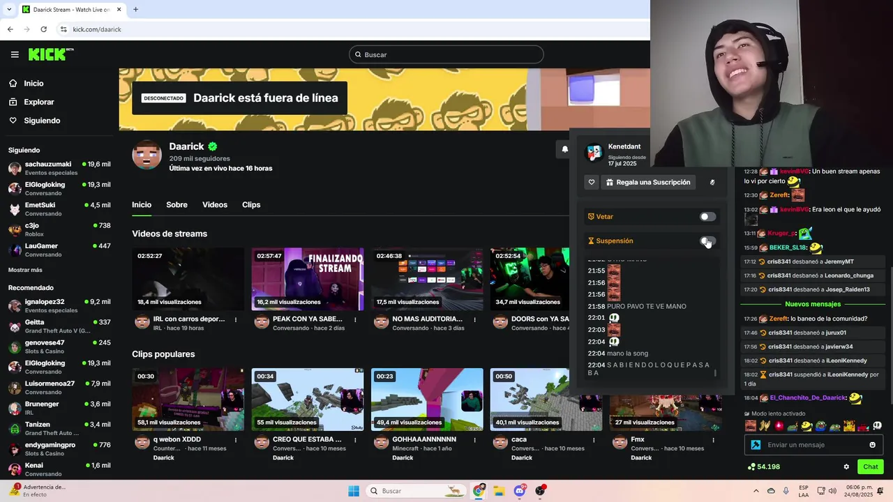Click the 54.198 channel points counter
The width and height of the screenshot is (893, 502).
pyautogui.click(x=763, y=466)
